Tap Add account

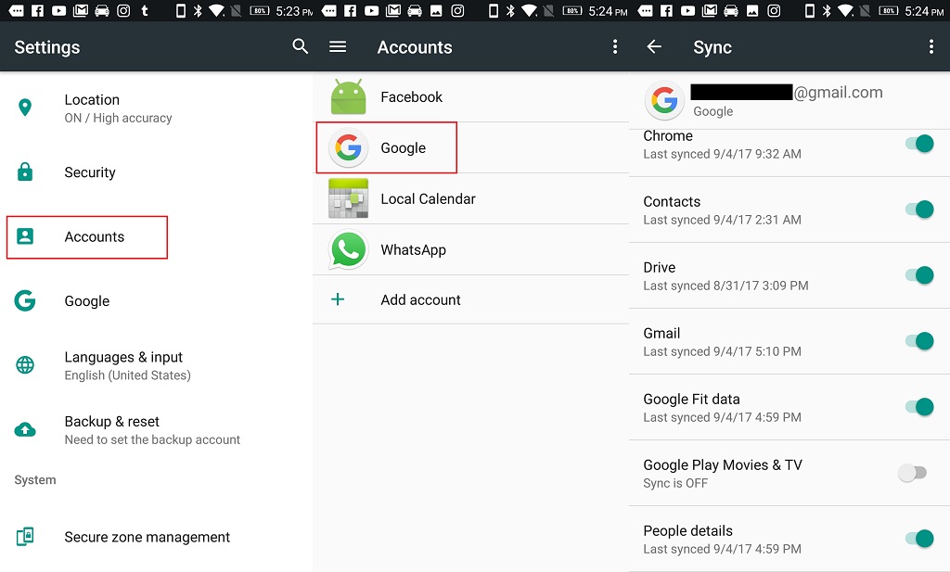point(419,299)
